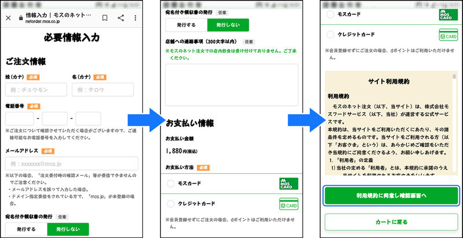Select クレジットカード radio in the middle screen

tap(171, 204)
